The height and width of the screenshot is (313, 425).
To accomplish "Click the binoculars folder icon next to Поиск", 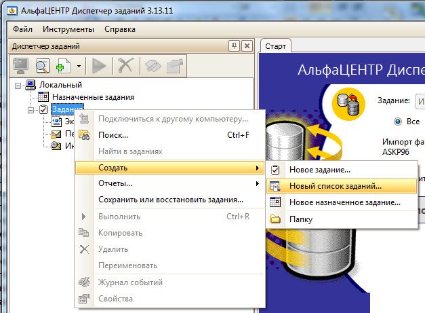I will tap(84, 134).
